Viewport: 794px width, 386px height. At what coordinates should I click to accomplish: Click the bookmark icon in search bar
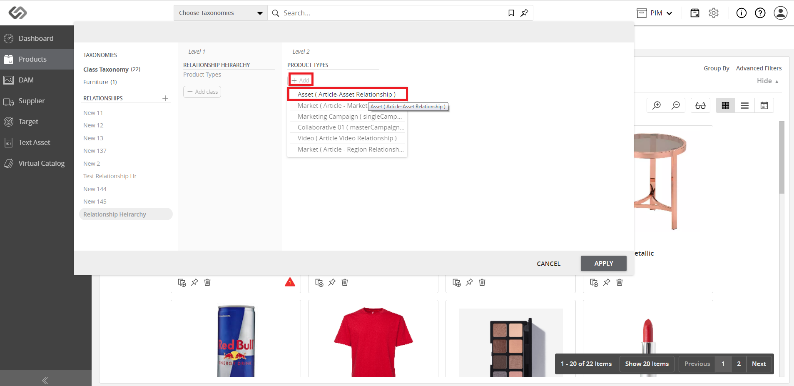point(511,13)
